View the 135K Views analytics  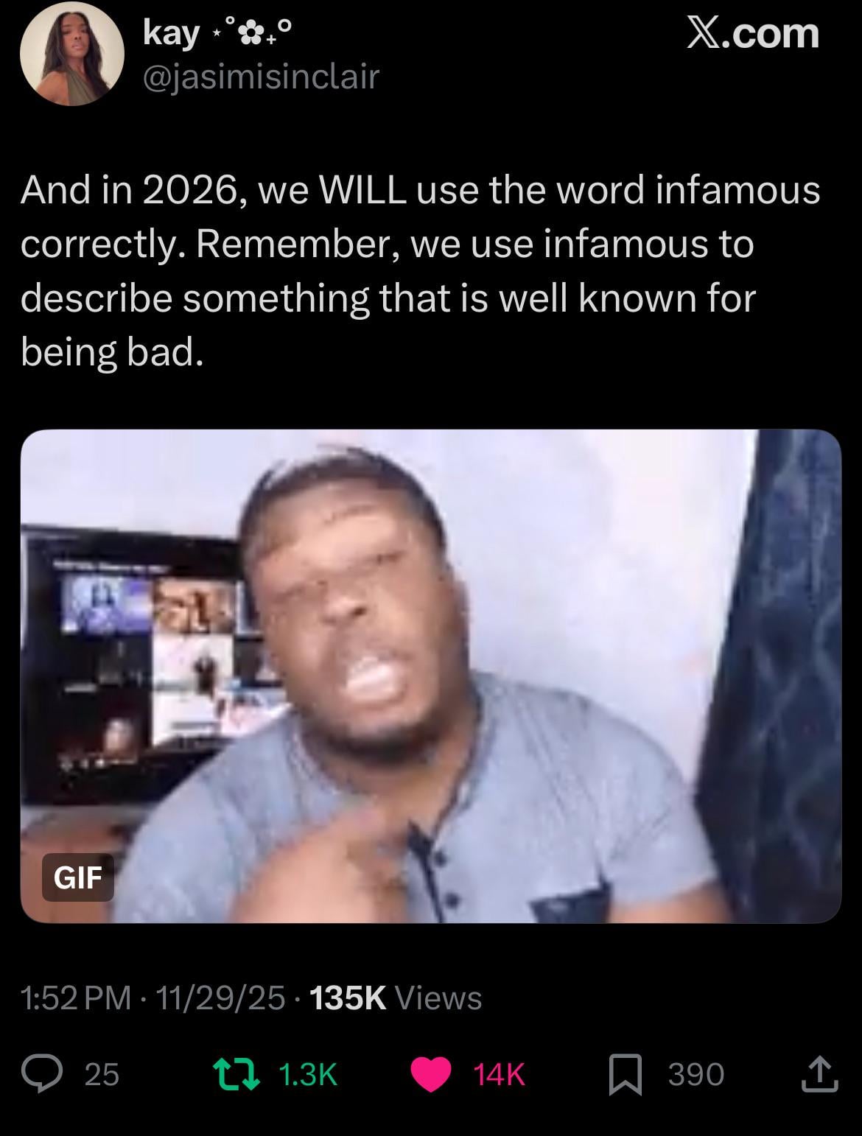coord(396,998)
